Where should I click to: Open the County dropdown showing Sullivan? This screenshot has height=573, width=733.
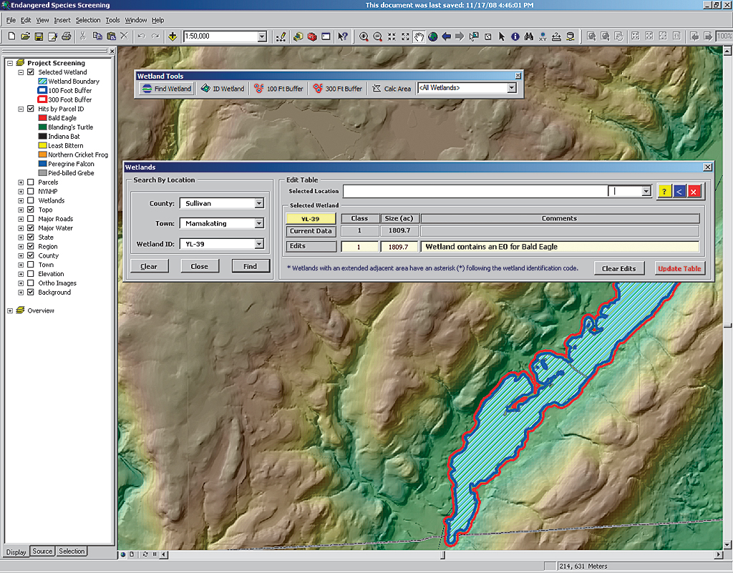[259, 203]
